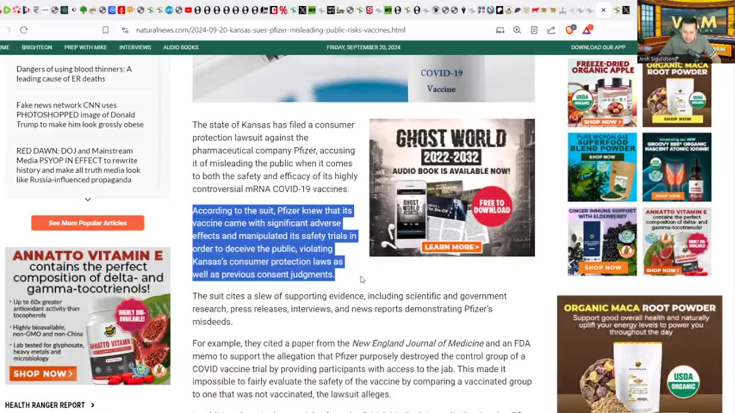Switch to the red percent-sign tab
The height and width of the screenshot is (413, 735).
pyautogui.click(x=283, y=10)
